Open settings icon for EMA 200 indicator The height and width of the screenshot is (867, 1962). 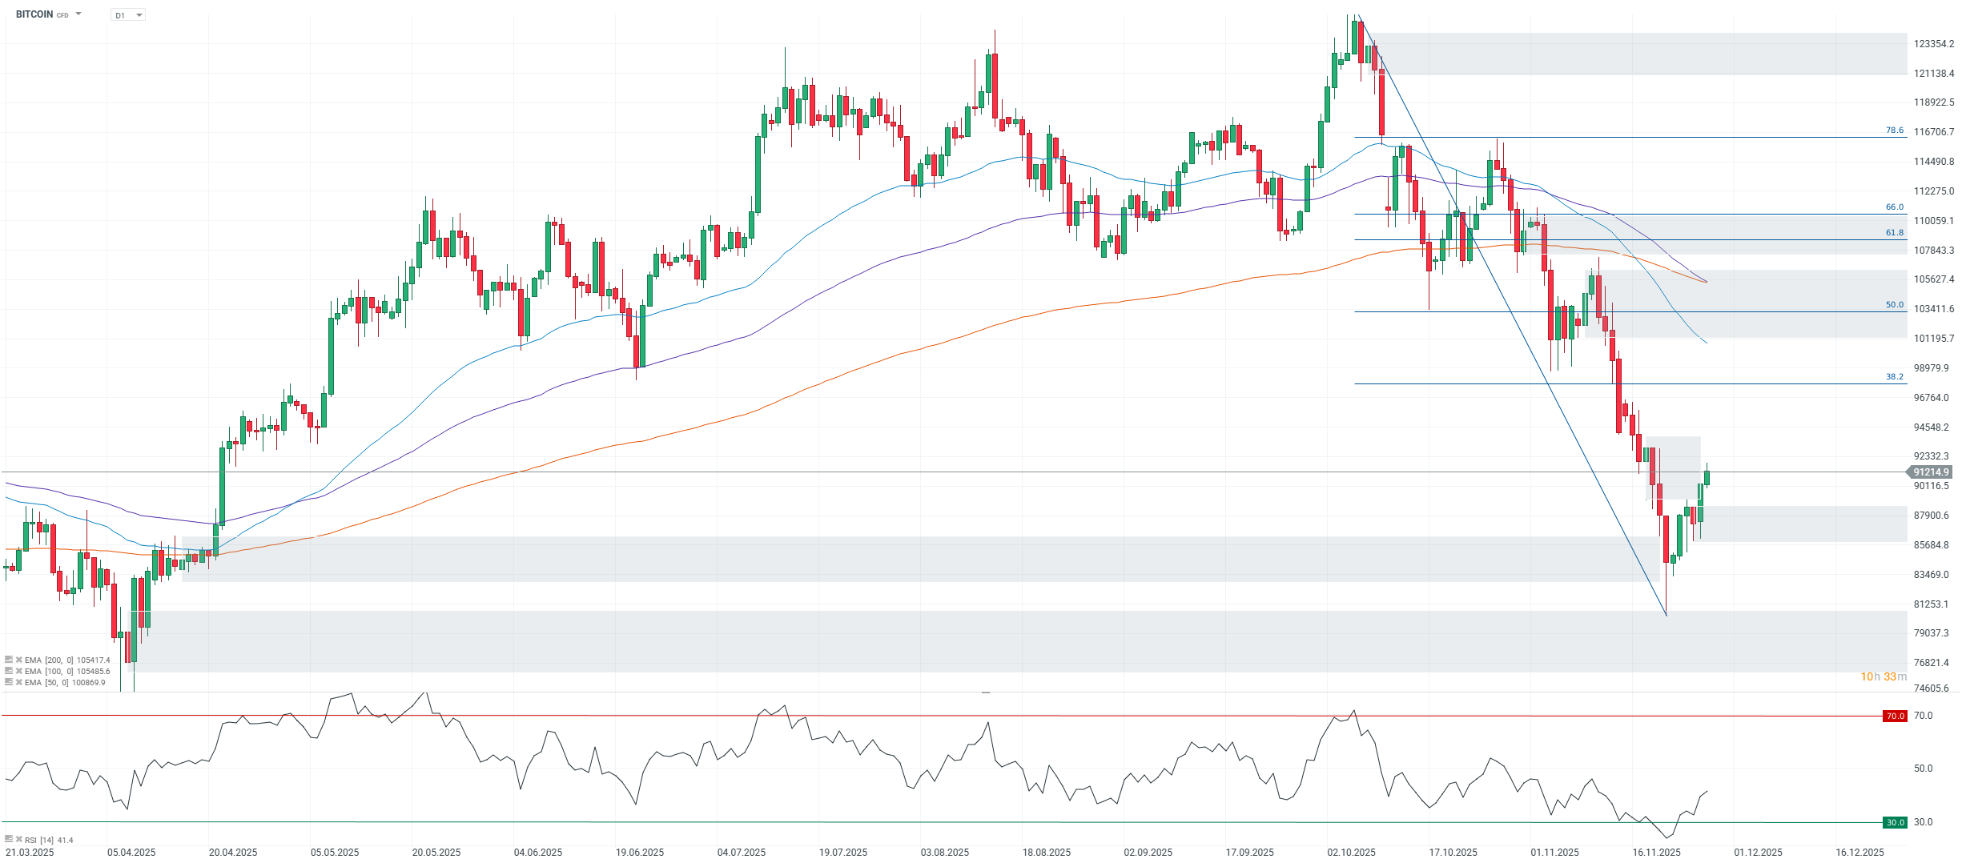[x=9, y=660]
